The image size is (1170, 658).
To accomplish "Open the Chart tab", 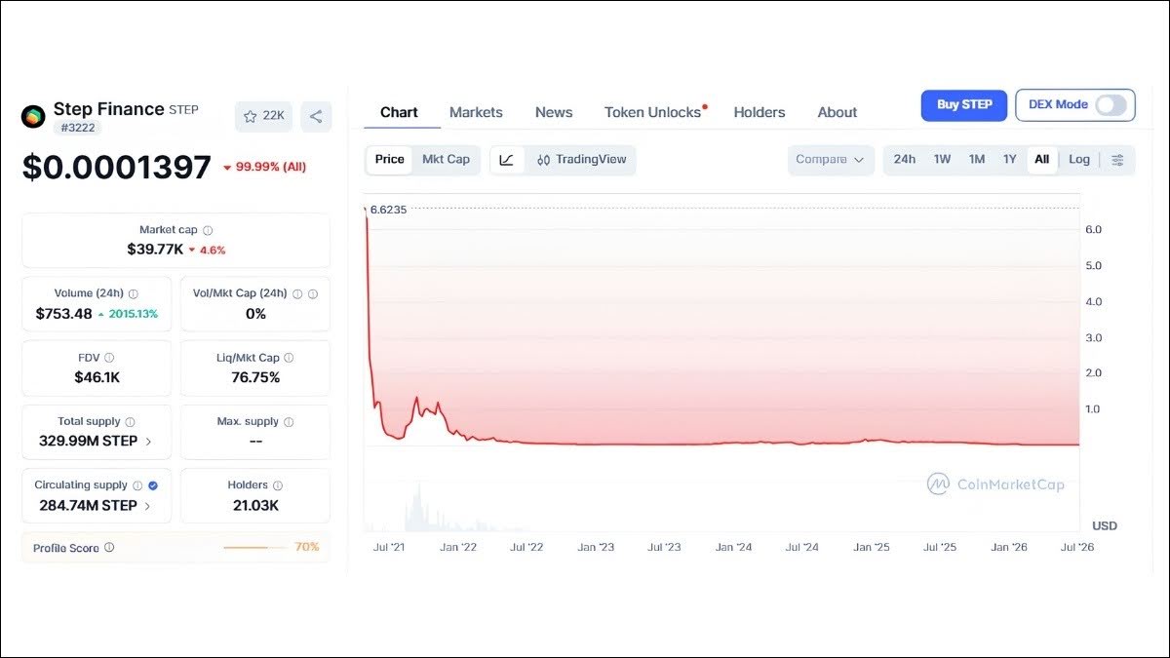I will 399,113.
